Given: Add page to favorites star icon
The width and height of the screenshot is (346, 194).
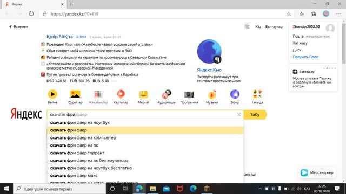Looking at the screenshot, I should [x=289, y=14].
